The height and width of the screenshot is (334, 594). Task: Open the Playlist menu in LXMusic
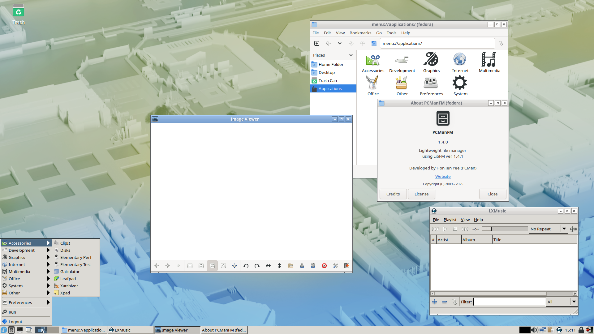coord(450,220)
